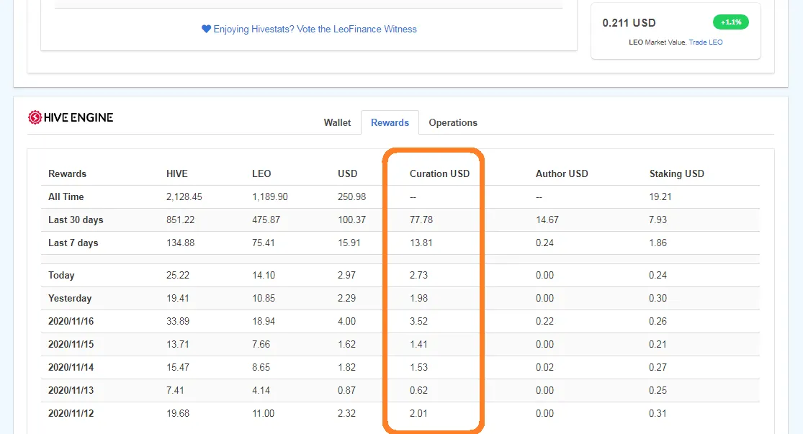This screenshot has width=803, height=434.
Task: Select the Yesterday row label
Action: pyautogui.click(x=70, y=299)
